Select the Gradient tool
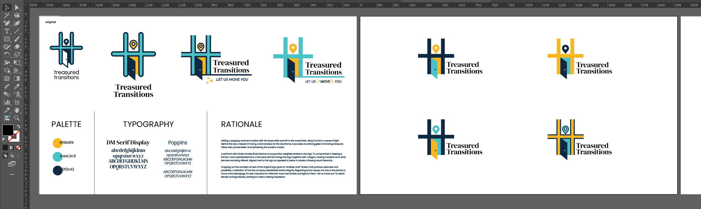The image size is (701, 209). (17, 78)
